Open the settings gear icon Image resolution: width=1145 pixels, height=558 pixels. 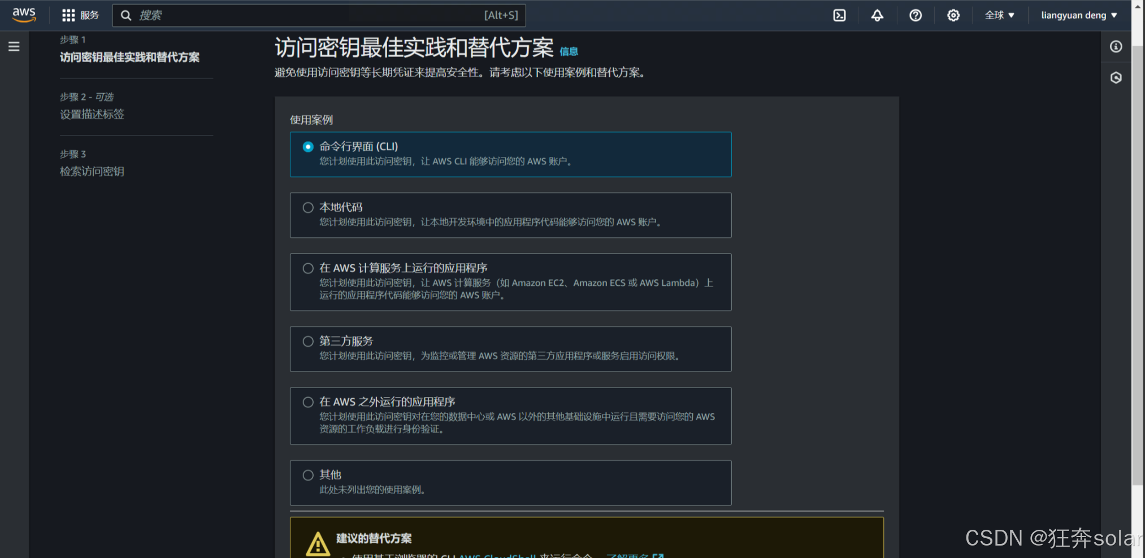pyautogui.click(x=953, y=15)
